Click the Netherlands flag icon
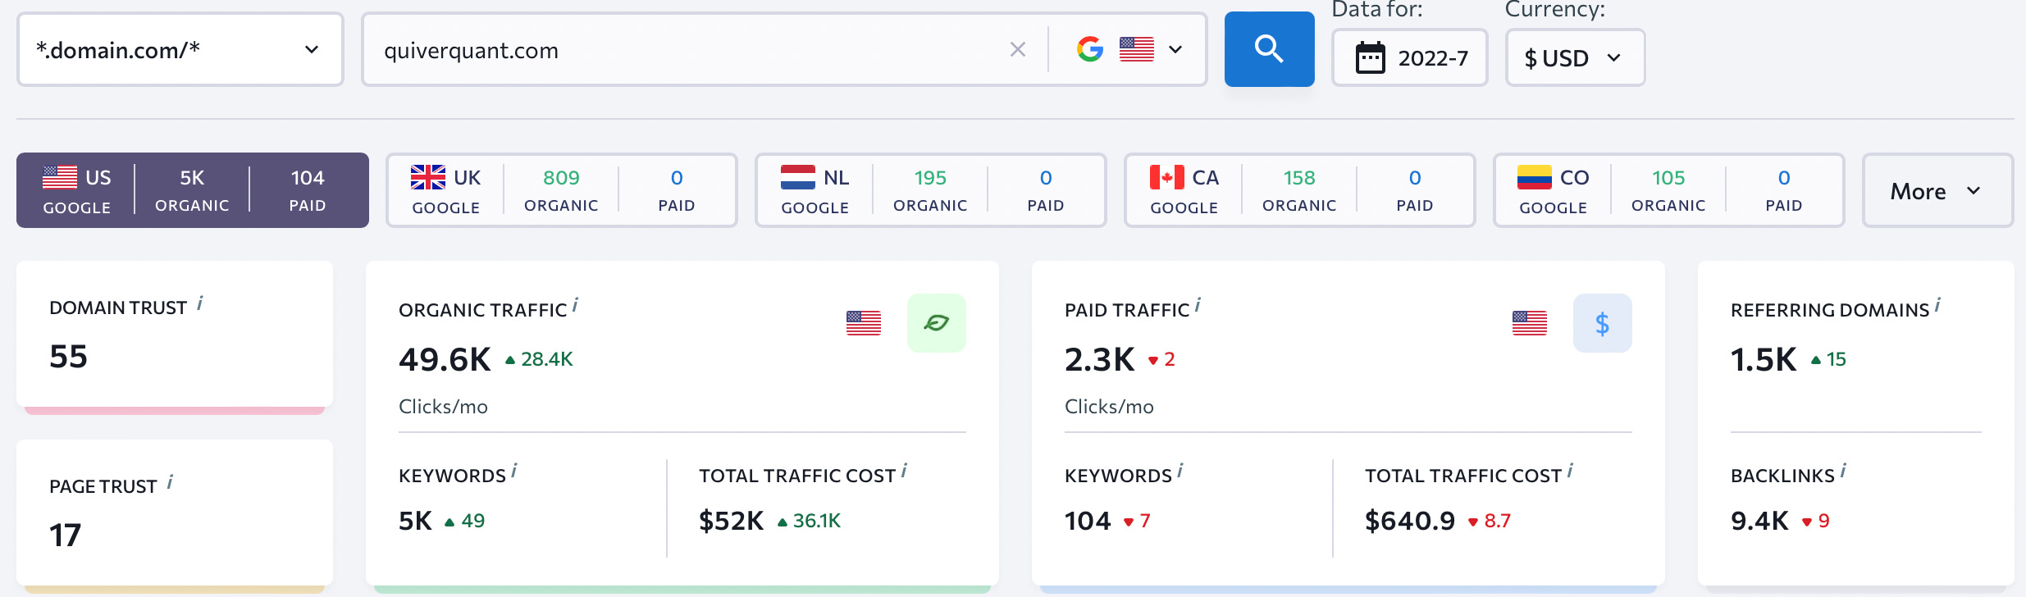 click(797, 177)
